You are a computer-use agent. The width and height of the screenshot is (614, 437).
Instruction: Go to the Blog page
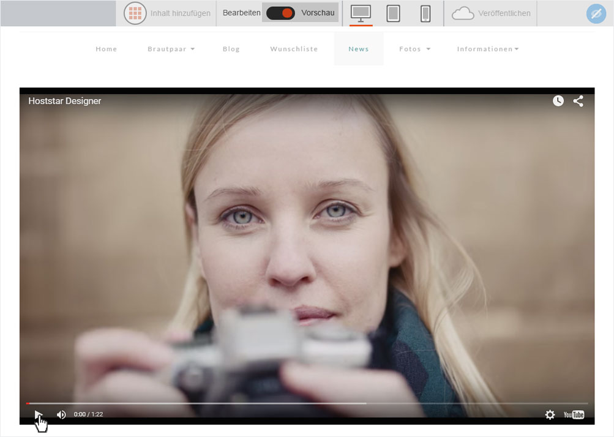pos(231,49)
